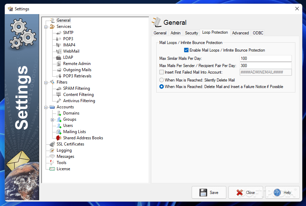
Task: Open the Mailing Lists settings
Action: (74, 131)
